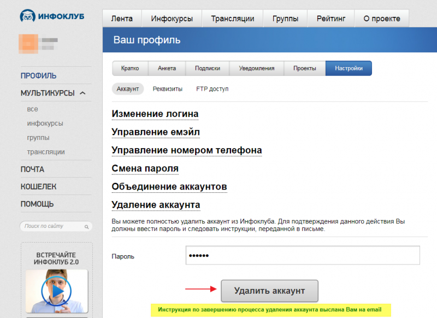Open the Группы top tab

(x=285, y=19)
